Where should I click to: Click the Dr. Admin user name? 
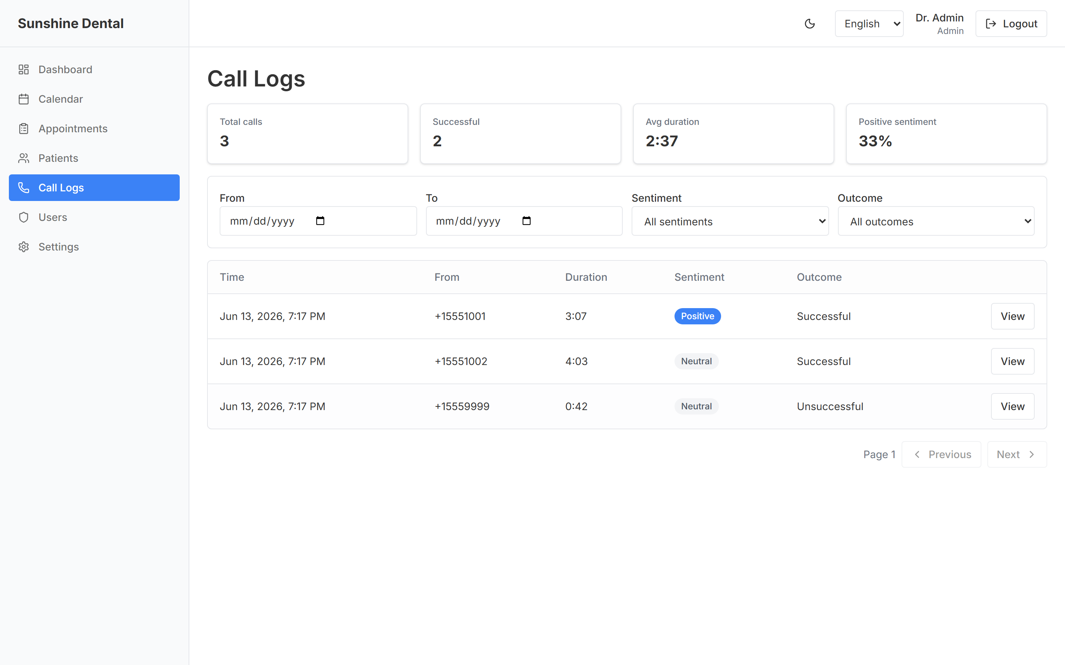click(940, 18)
